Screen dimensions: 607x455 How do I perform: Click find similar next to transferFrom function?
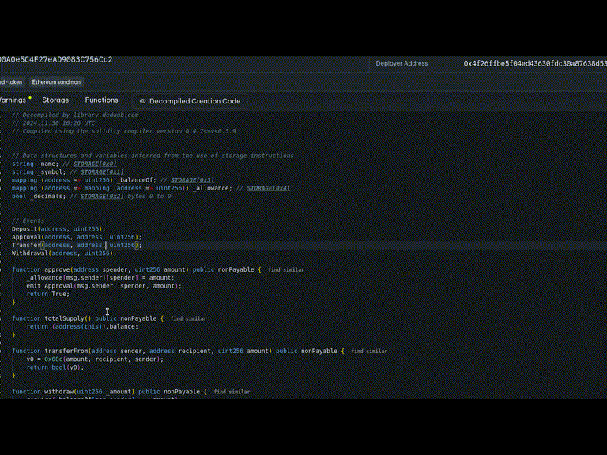click(x=369, y=351)
